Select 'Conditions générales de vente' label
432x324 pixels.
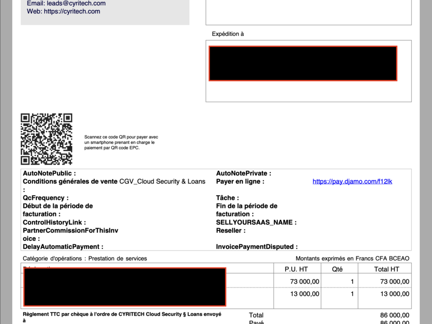coord(70,181)
